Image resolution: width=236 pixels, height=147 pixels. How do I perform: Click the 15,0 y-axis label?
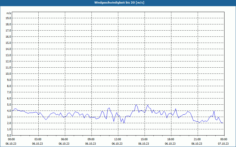click(x=8, y=43)
